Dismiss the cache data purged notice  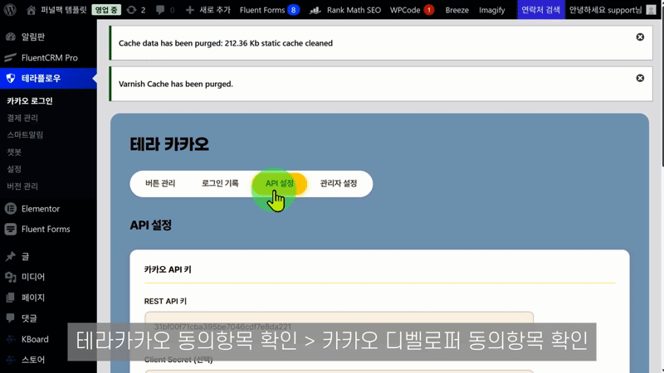640,37
